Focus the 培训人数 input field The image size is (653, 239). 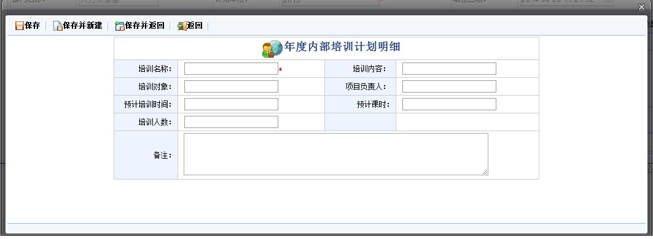[231, 122]
